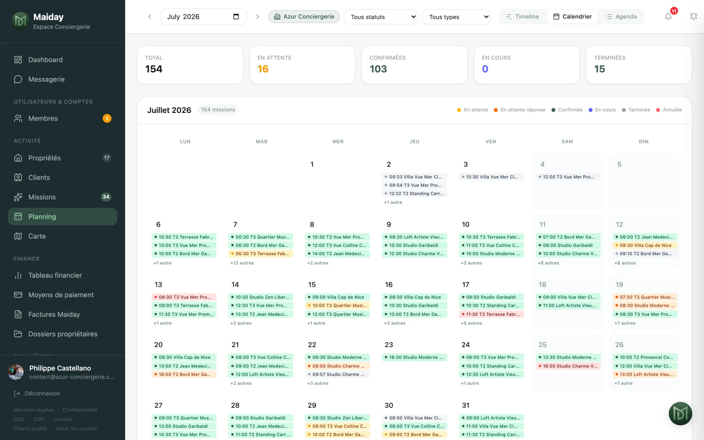Click the July 2026 month field
This screenshot has height=440, width=704.
pyautogui.click(x=203, y=17)
